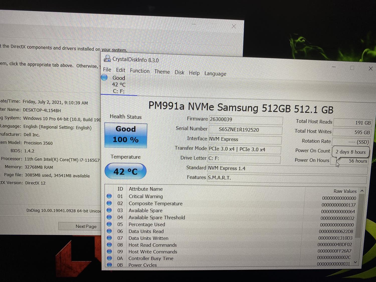Click raw value 000000000622D8
Viewport: 376px width, 282px height.
coord(336,231)
